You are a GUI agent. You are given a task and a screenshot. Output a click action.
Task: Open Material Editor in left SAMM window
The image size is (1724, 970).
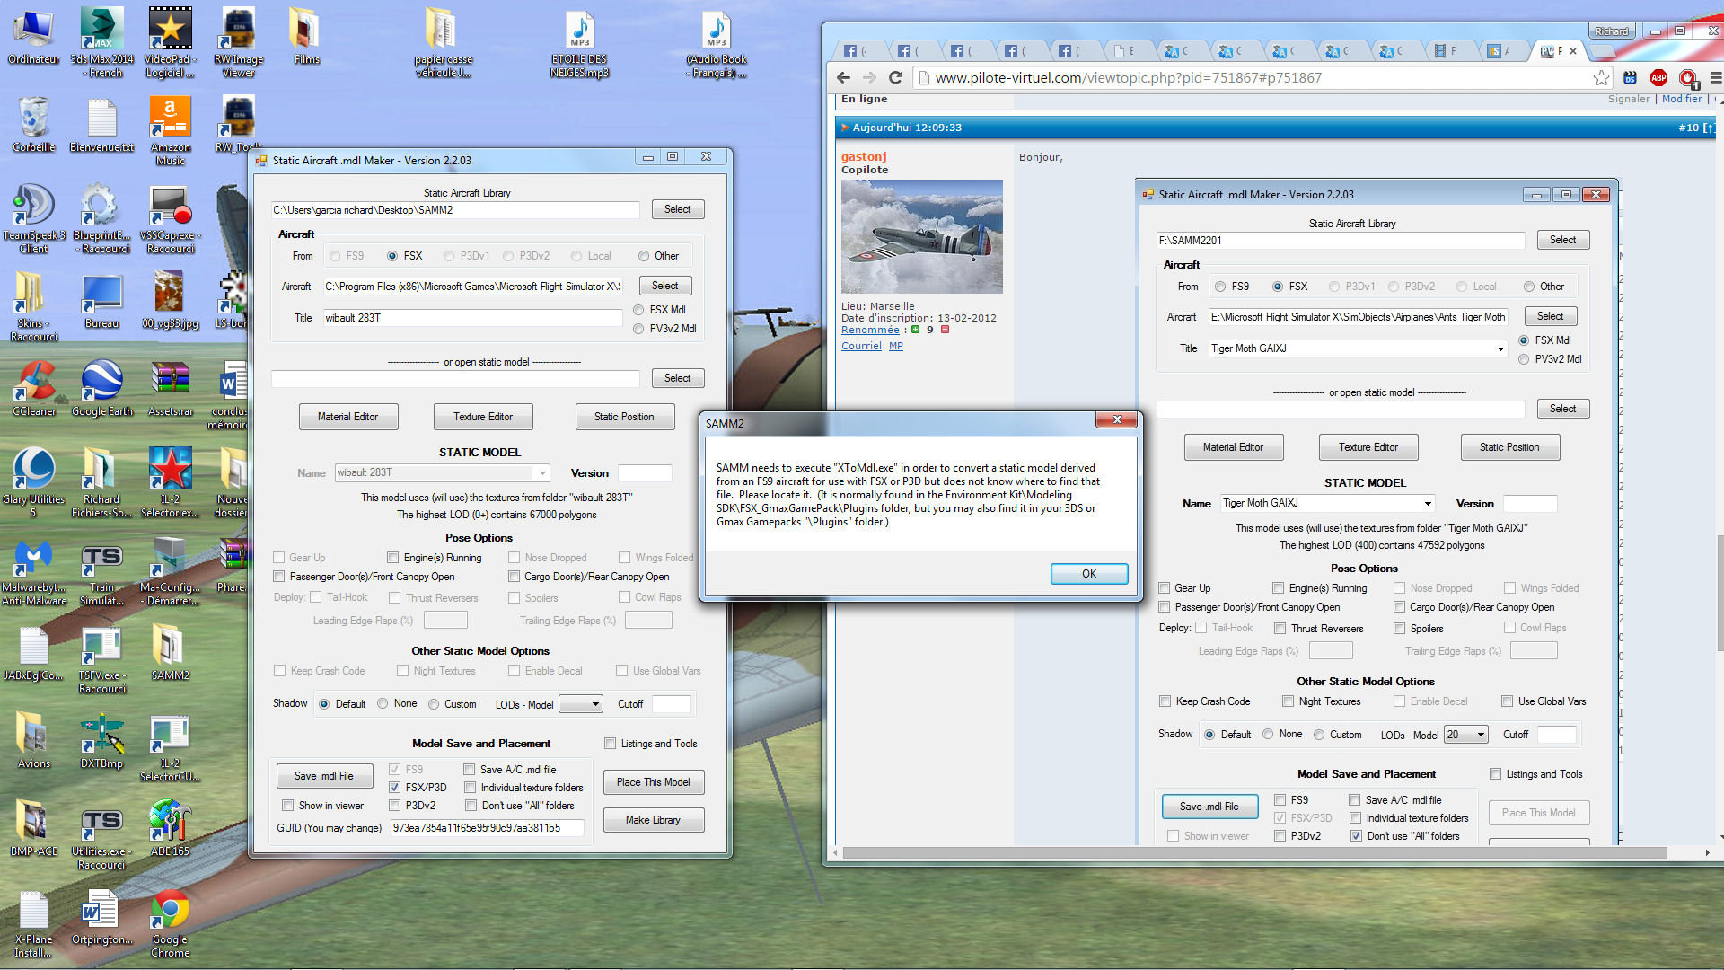[347, 417]
